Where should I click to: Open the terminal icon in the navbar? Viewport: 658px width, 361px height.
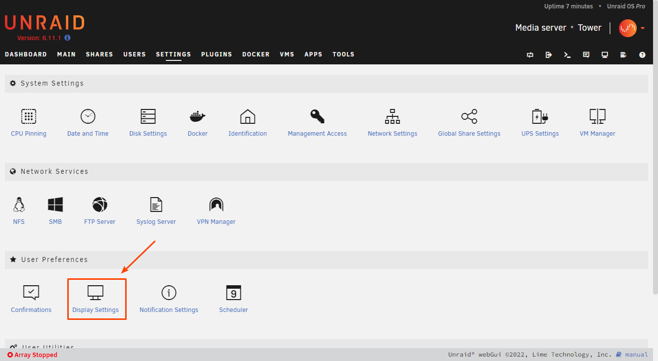click(x=567, y=54)
